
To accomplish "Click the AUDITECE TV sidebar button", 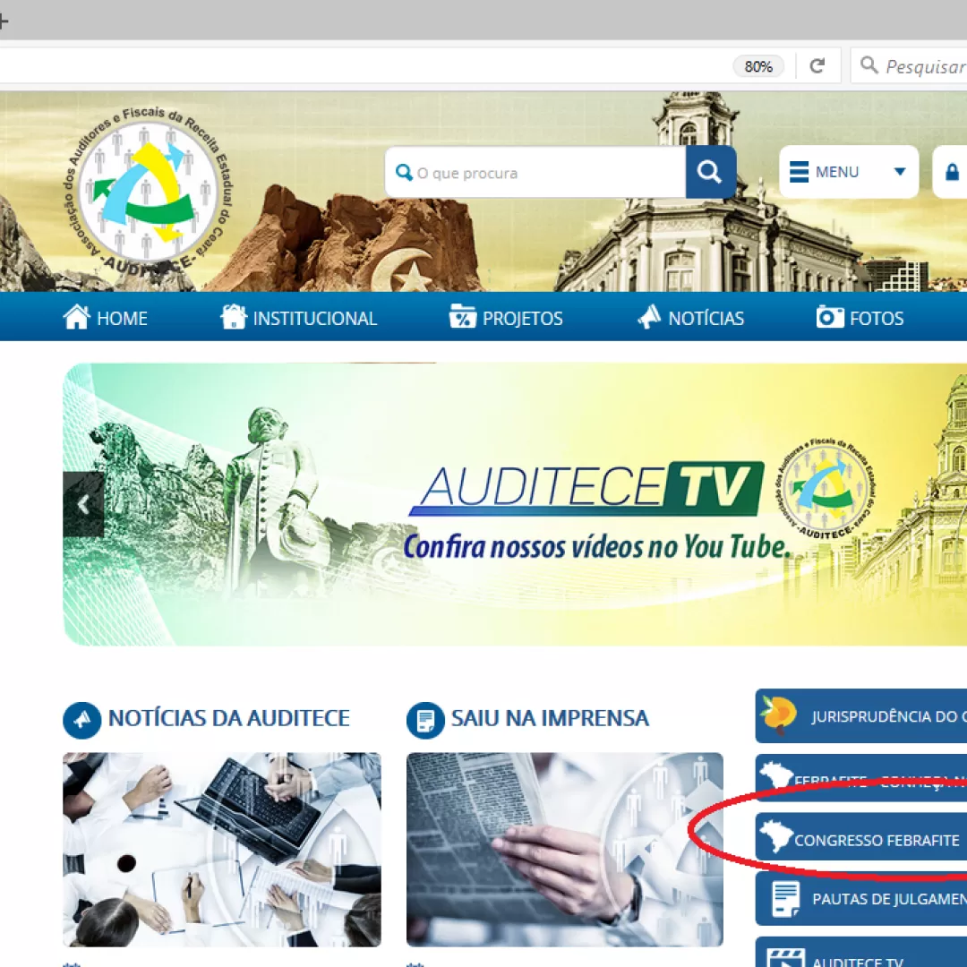I will 861,952.
